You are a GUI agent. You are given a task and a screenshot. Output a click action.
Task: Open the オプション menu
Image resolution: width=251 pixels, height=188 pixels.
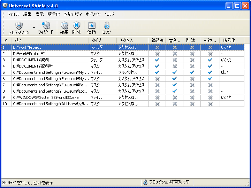point(93,14)
